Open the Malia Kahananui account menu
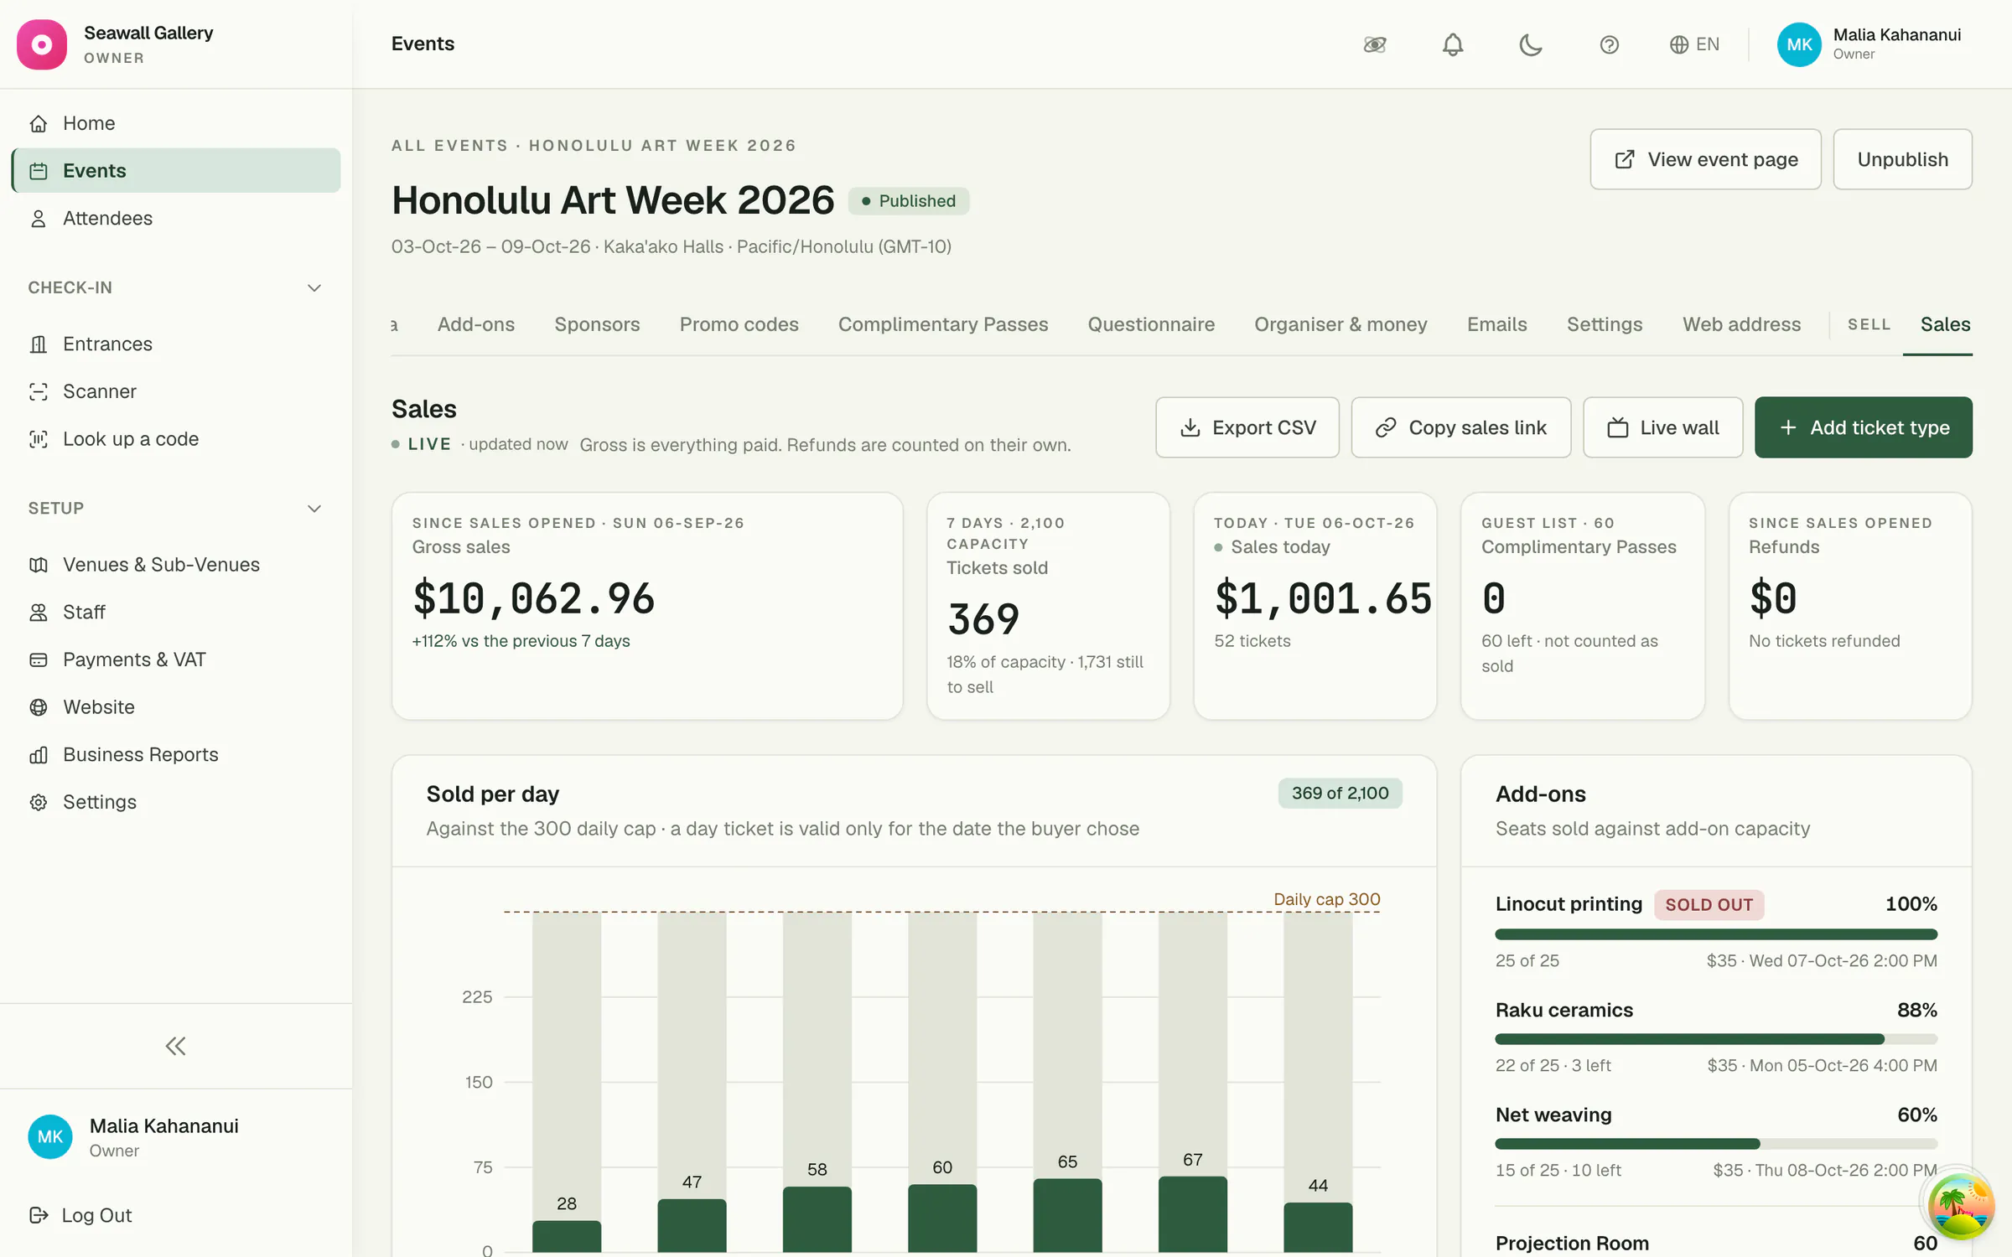The height and width of the screenshot is (1257, 2012). coord(1869,44)
